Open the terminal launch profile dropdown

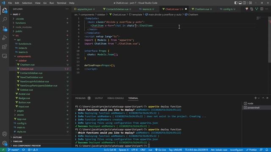click(259, 98)
